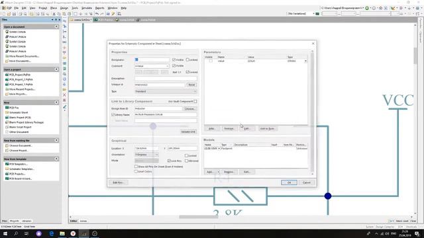The width and height of the screenshot is (424, 238).
Task: Click the Select Inside Area rectangle icon
Action: point(76,14)
